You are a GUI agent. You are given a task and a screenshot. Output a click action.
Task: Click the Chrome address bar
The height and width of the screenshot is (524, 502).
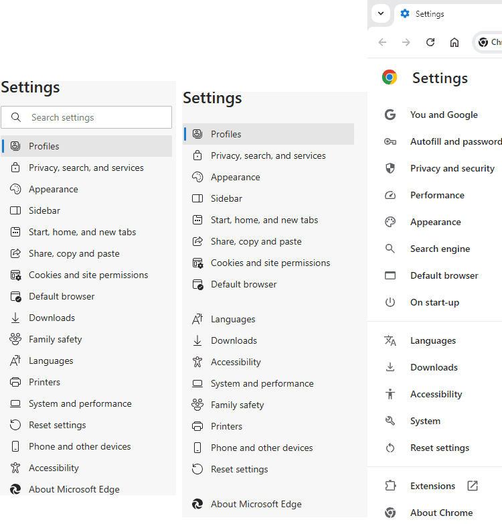tap(488, 42)
